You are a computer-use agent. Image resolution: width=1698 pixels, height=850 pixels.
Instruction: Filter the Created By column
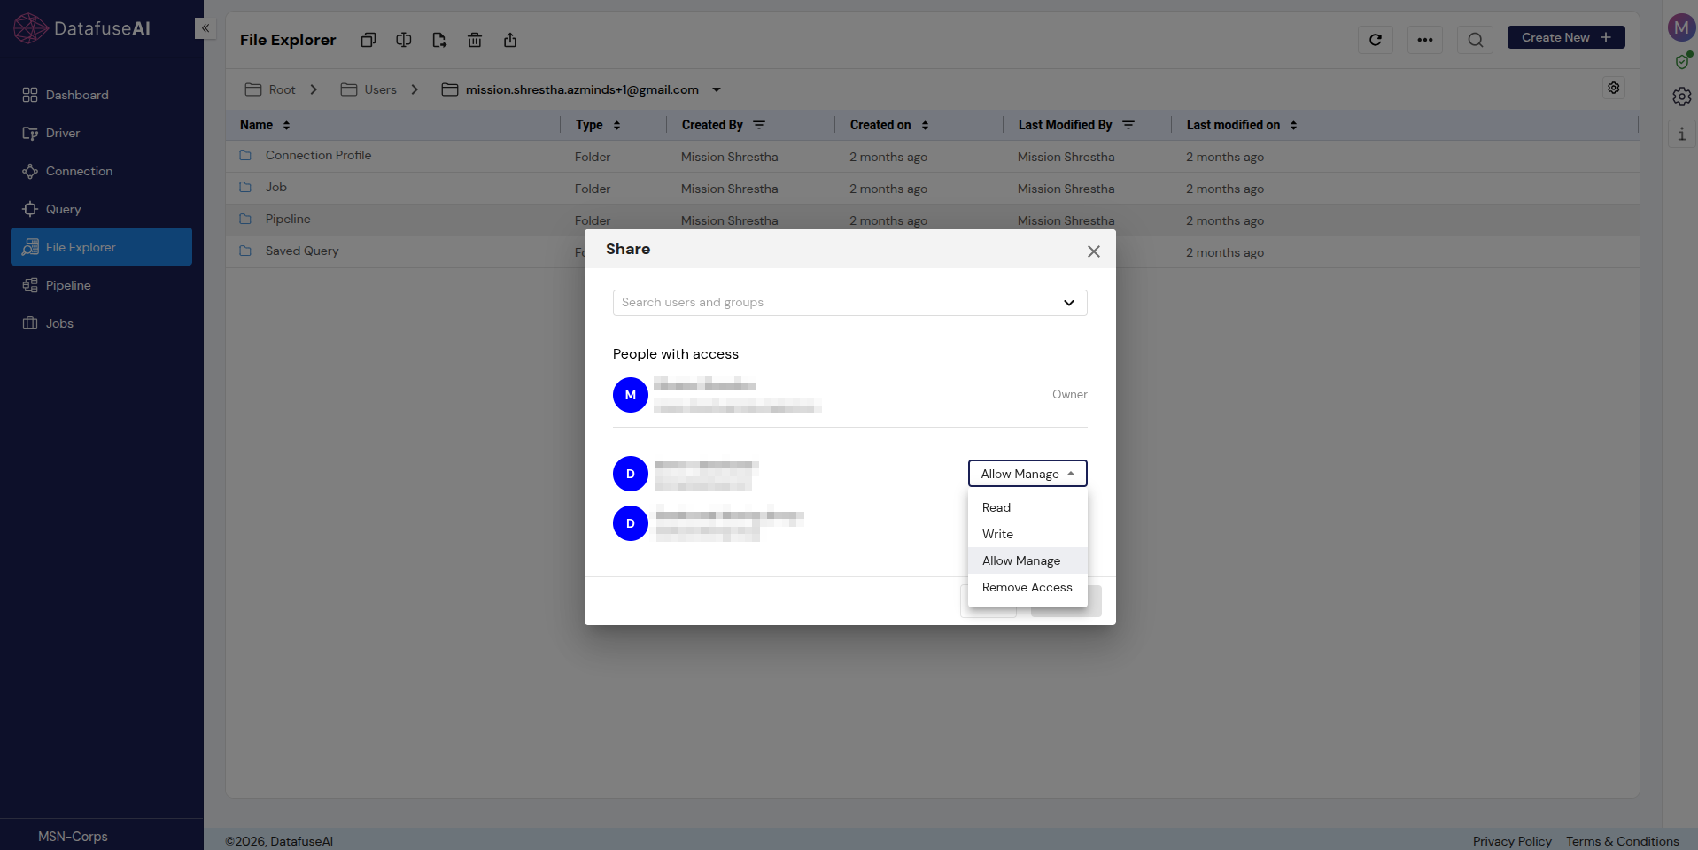pos(759,125)
